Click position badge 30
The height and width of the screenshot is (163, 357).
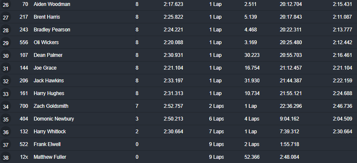tap(6, 55)
